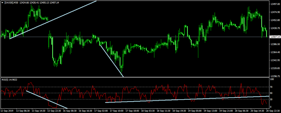The width and height of the screenshot is (281, 113).
Task: Click the triangle beside the [DAX30],M30 title
Action: tap(2, 3)
